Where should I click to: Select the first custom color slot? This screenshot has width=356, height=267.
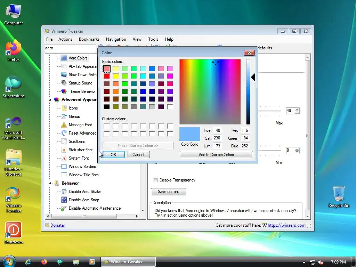(x=107, y=126)
